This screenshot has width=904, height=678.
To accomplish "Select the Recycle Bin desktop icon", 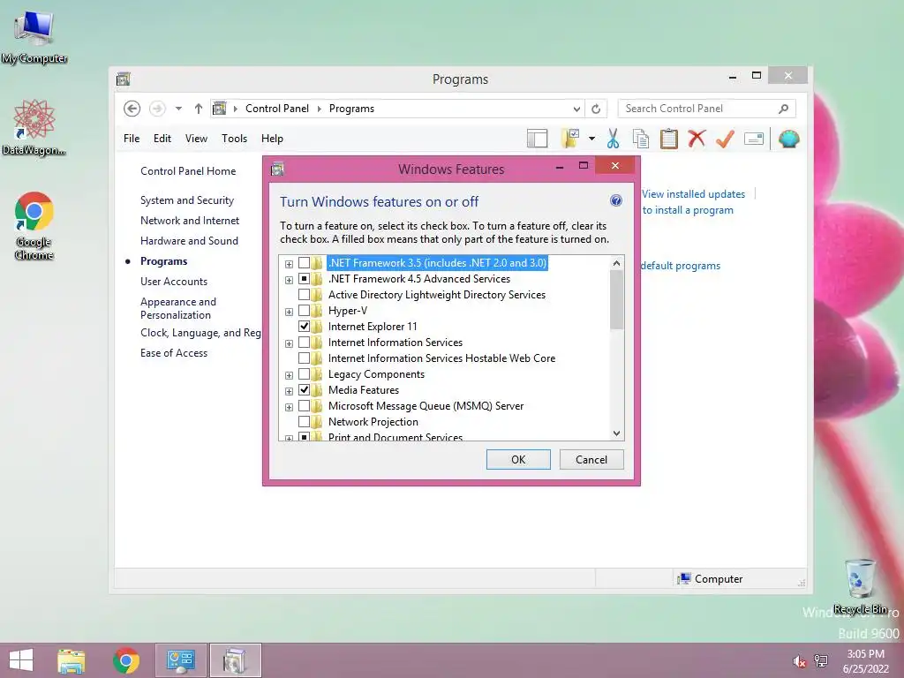I will (860, 586).
